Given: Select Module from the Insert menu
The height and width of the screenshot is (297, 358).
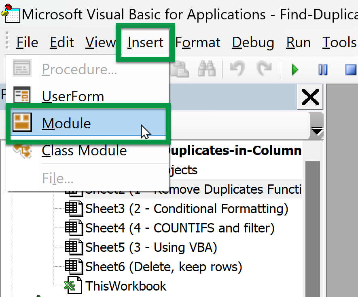Looking at the screenshot, I should tap(66, 123).
